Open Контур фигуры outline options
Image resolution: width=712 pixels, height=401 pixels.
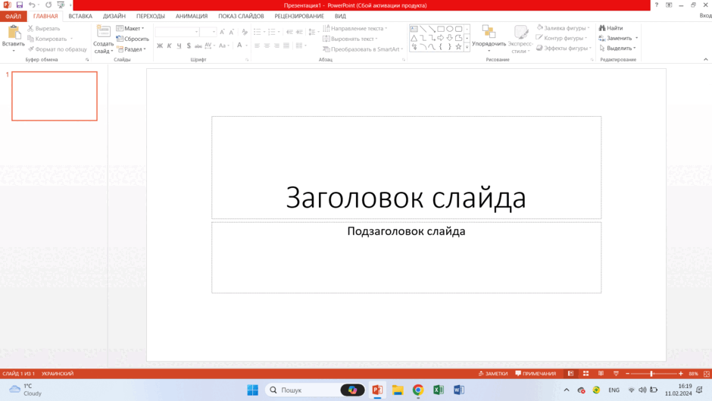click(562, 38)
